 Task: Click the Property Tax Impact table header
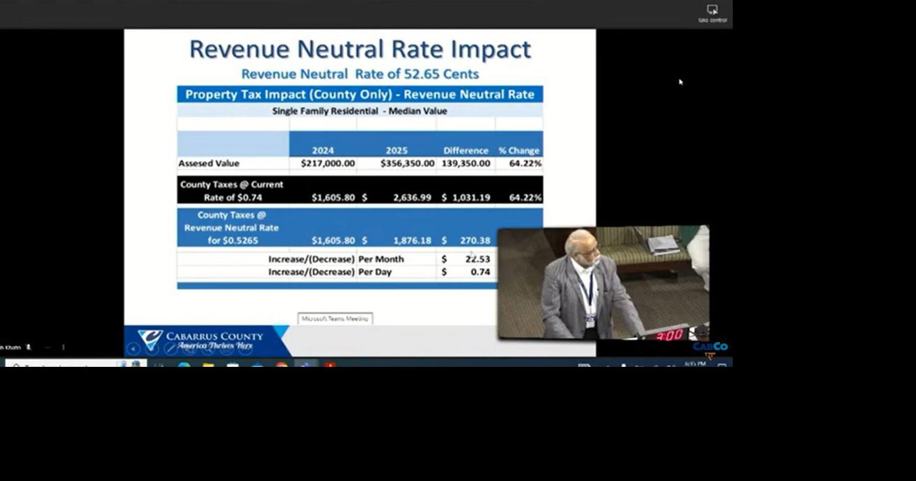360,95
